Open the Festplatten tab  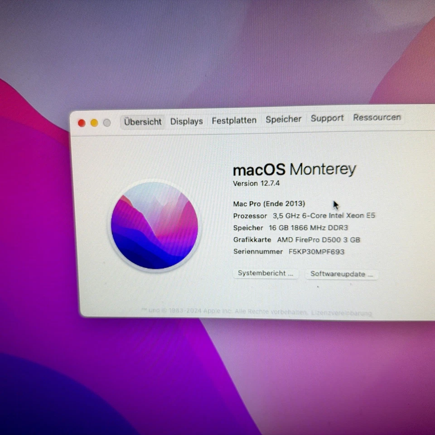234,121
